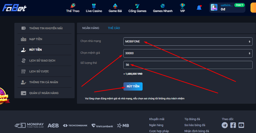Image resolution: width=256 pixels, height=133 pixels.
Task: Click the notification bell icon
Action: (199, 8)
